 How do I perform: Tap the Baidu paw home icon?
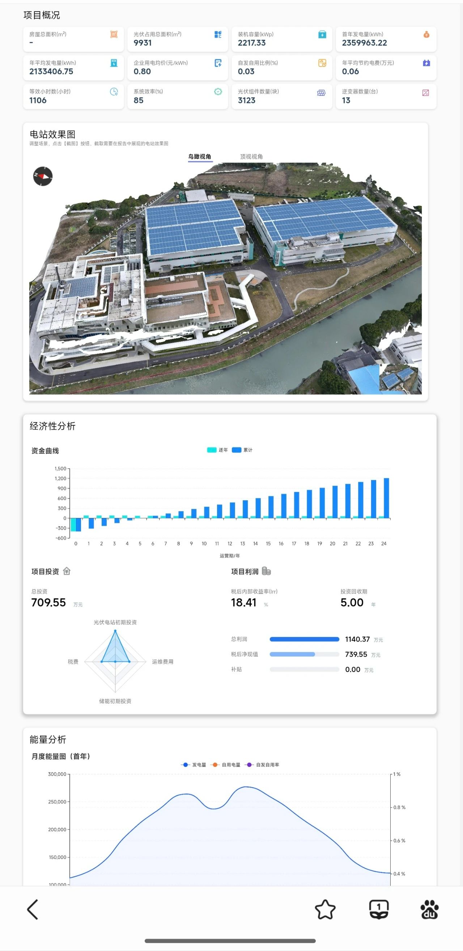(x=429, y=909)
